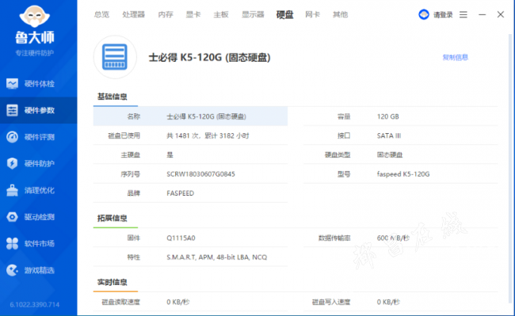Screen dimensions: 515x316
Task: Click the 硬件体检 sidebar label
Action: (x=40, y=84)
